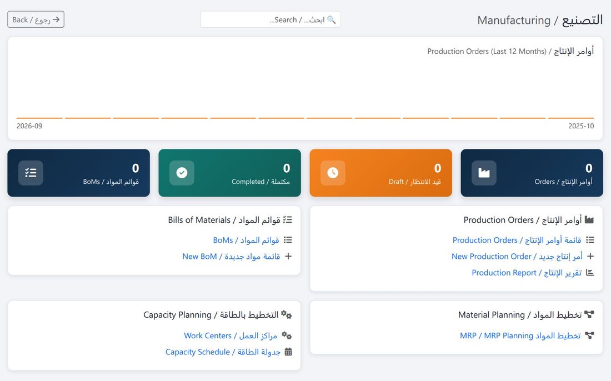The height and width of the screenshot is (381, 611).
Task: Click checklist icon in Bills of Materials heading
Action: point(287,220)
